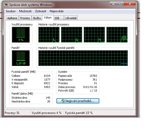Click the Historie využití procesoru label
Screen dimensions: 158x133
coord(54,24)
